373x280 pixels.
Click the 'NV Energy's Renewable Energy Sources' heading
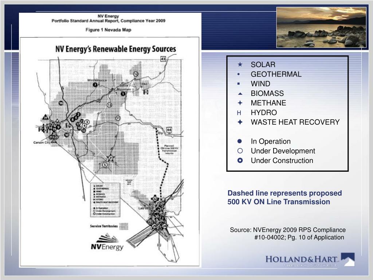[x=115, y=49]
